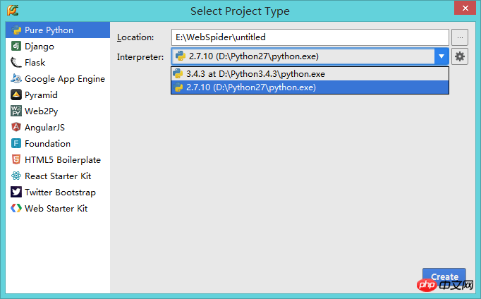Browse for location with ellipsis button
The image size is (481, 299).
click(460, 37)
